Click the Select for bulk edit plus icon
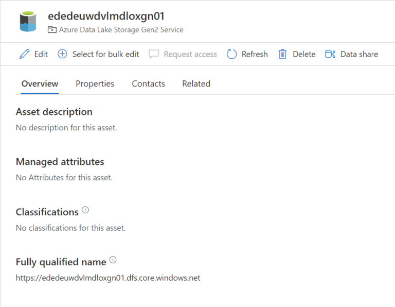The height and width of the screenshot is (307, 395). tap(62, 54)
